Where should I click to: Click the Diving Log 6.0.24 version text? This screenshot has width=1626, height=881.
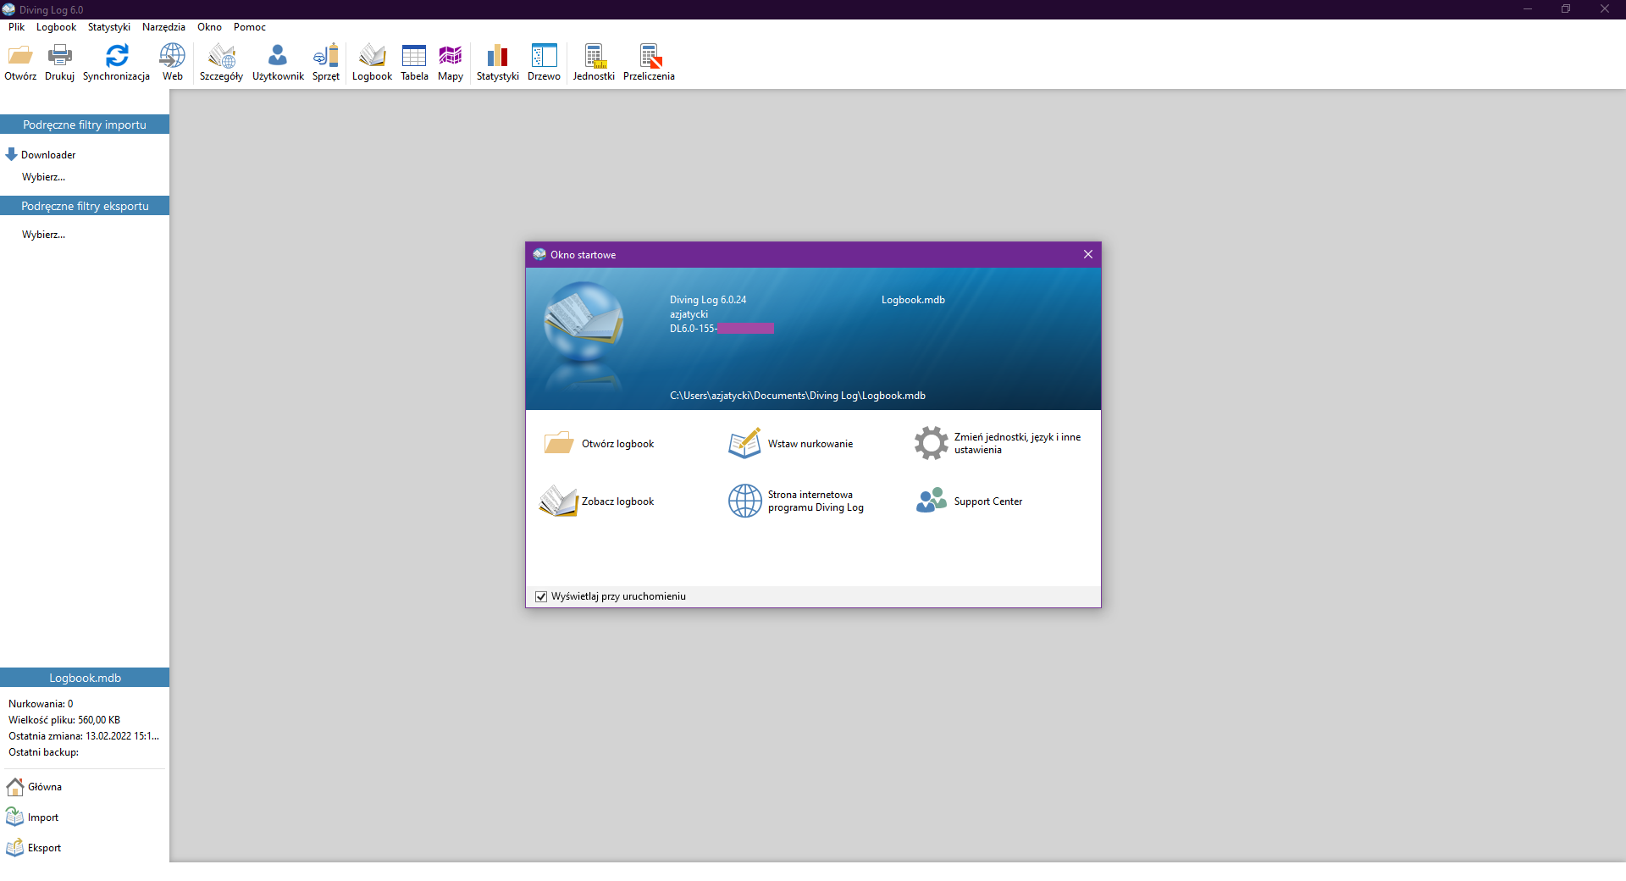[708, 300]
